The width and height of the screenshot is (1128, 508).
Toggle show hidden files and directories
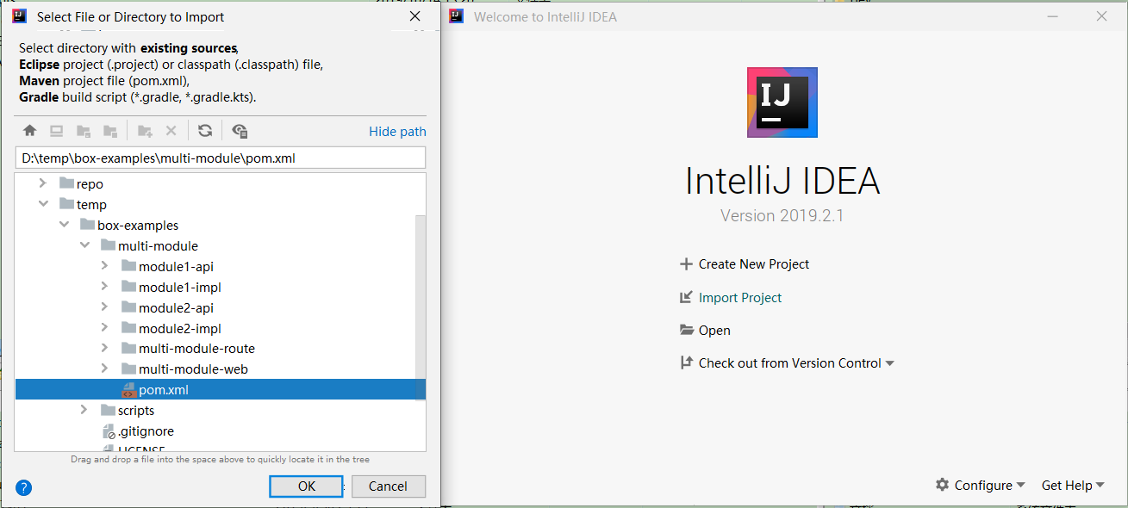click(240, 131)
